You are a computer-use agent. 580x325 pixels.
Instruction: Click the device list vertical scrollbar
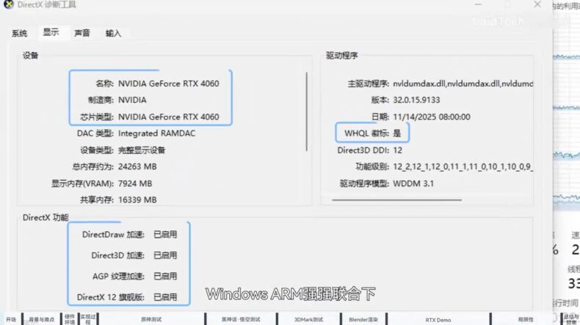tap(307, 112)
